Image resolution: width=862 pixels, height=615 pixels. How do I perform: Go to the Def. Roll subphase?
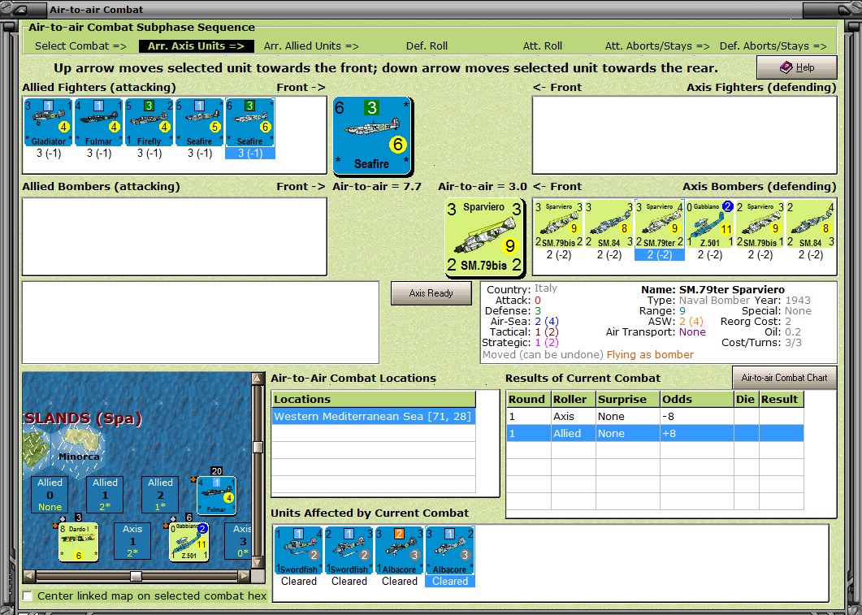tap(427, 46)
